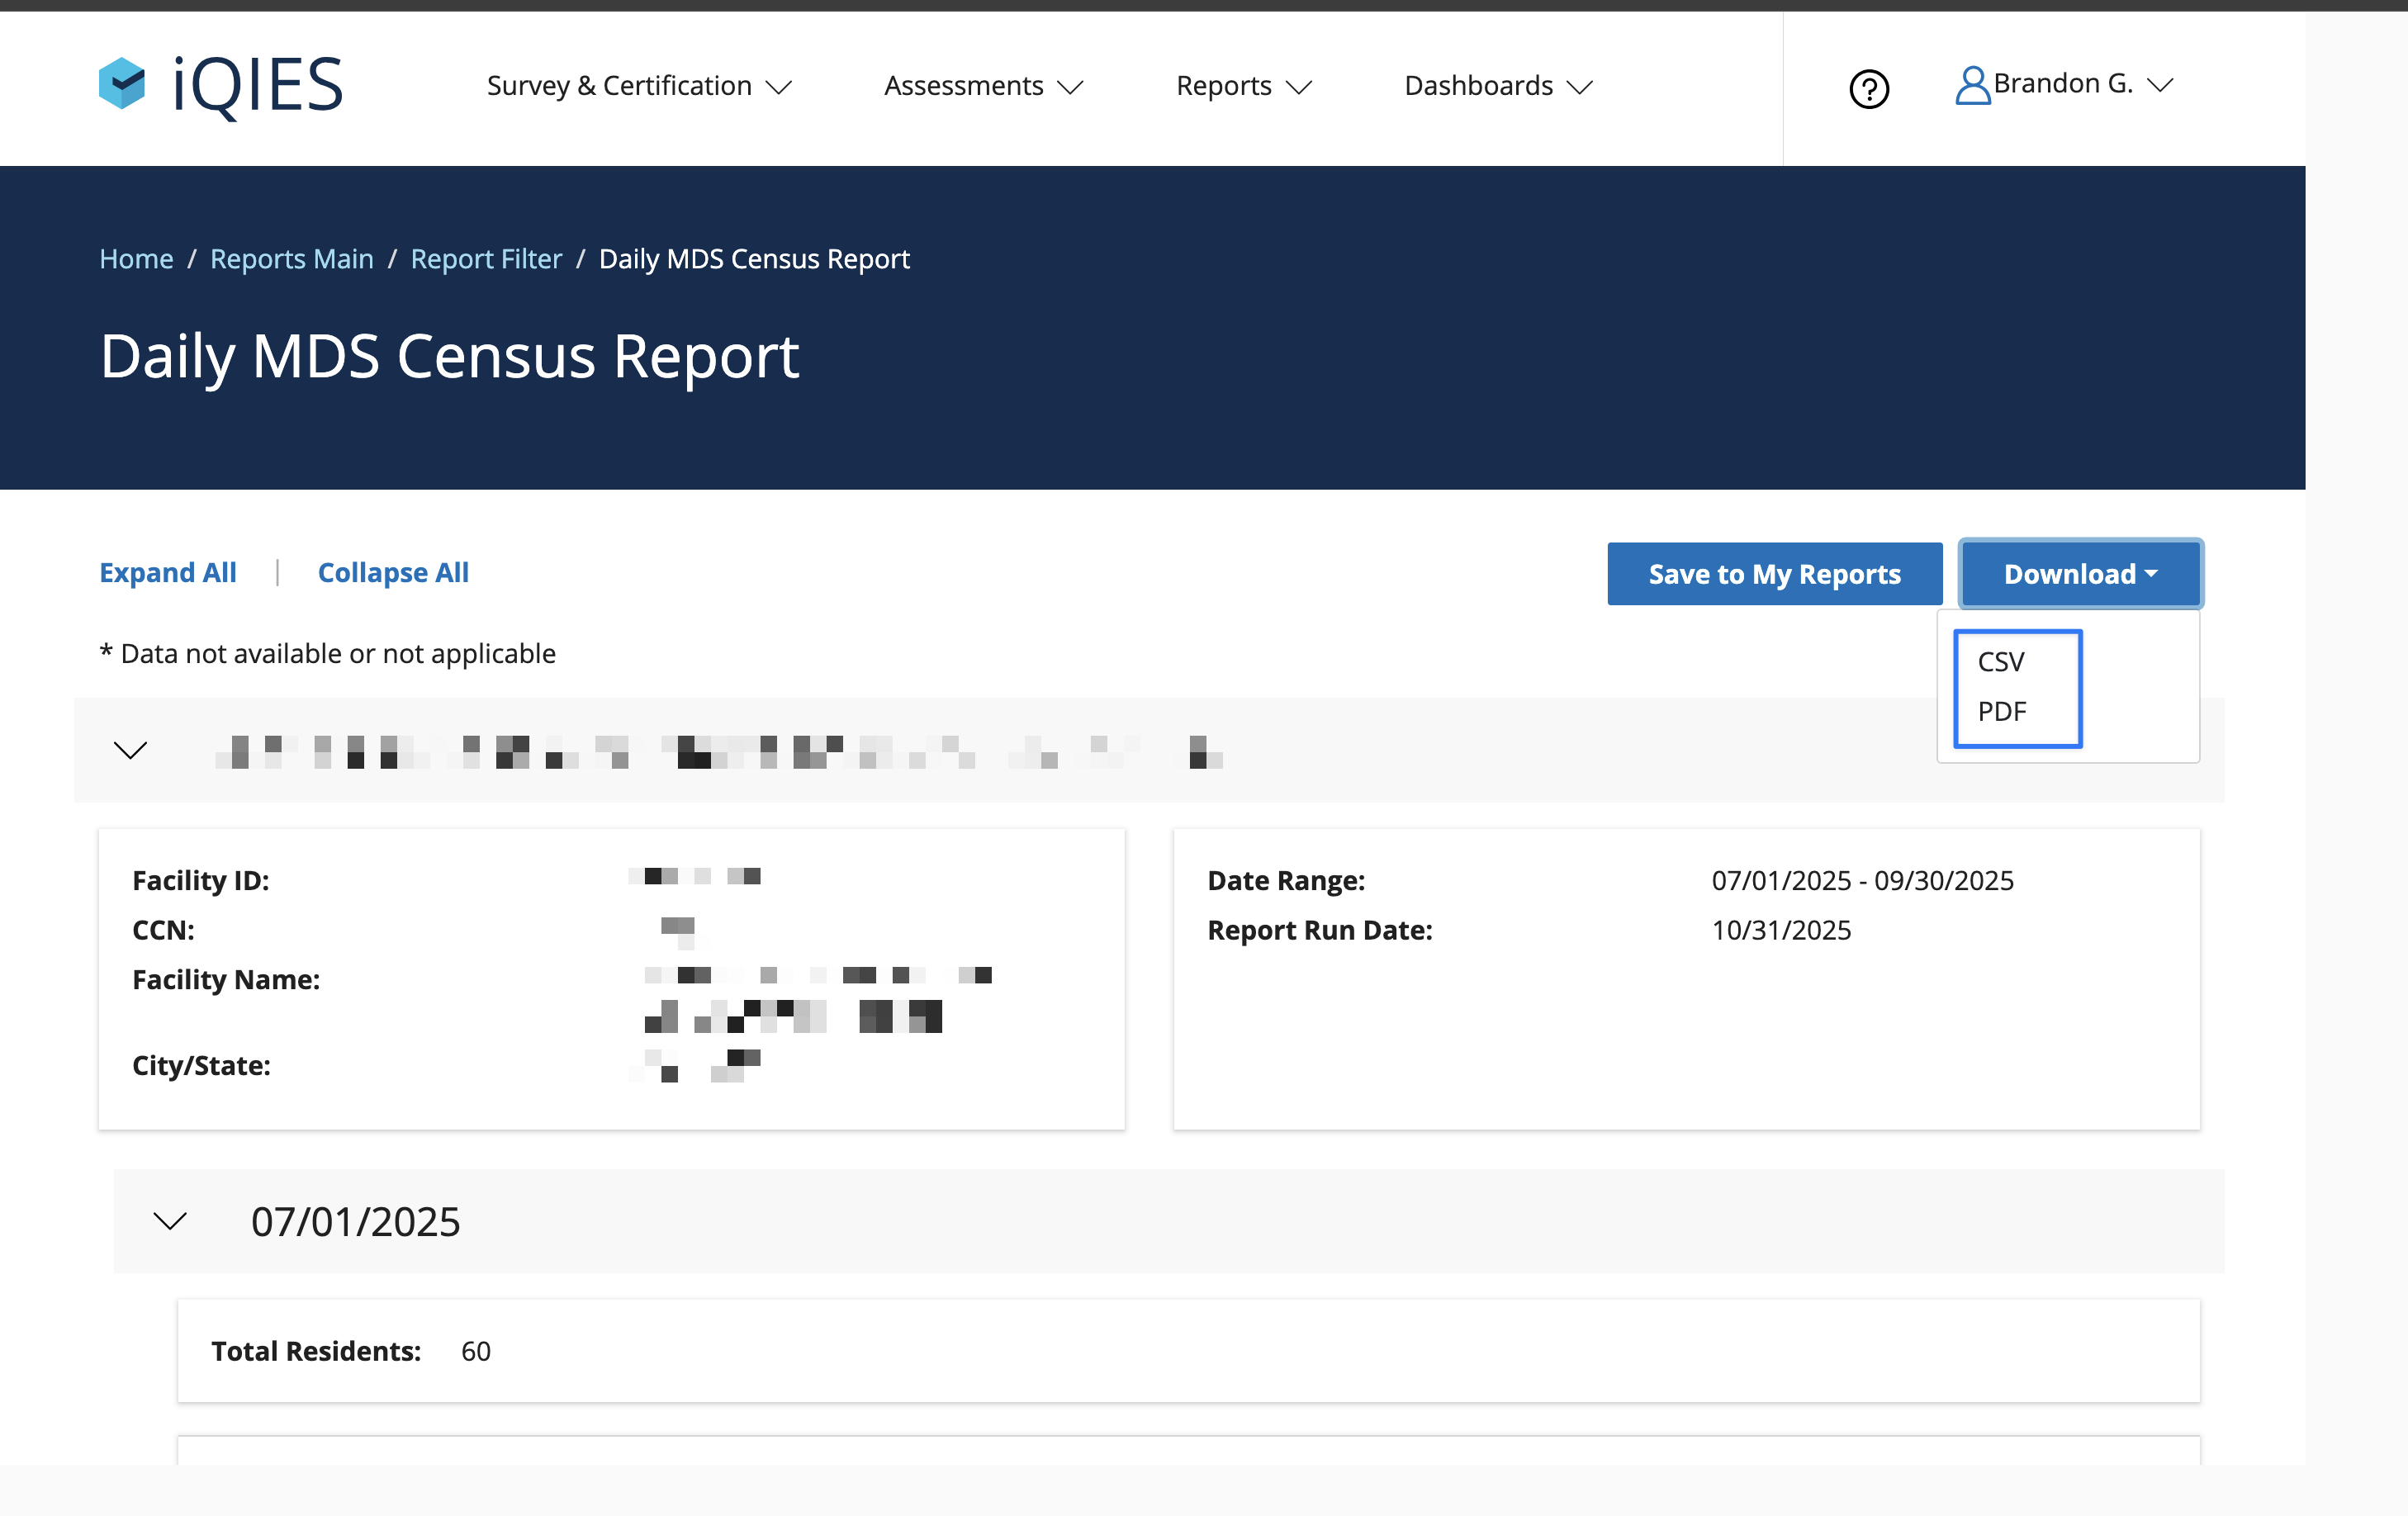Click Save to My Reports button
Image resolution: width=2408 pixels, height=1516 pixels.
coord(1774,574)
